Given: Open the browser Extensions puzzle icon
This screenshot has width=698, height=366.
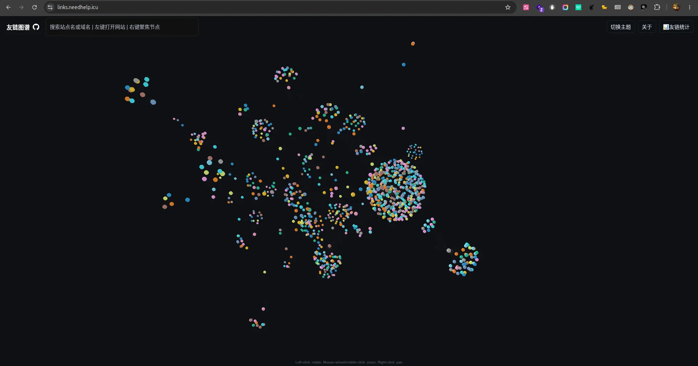Looking at the screenshot, I should [x=657, y=7].
